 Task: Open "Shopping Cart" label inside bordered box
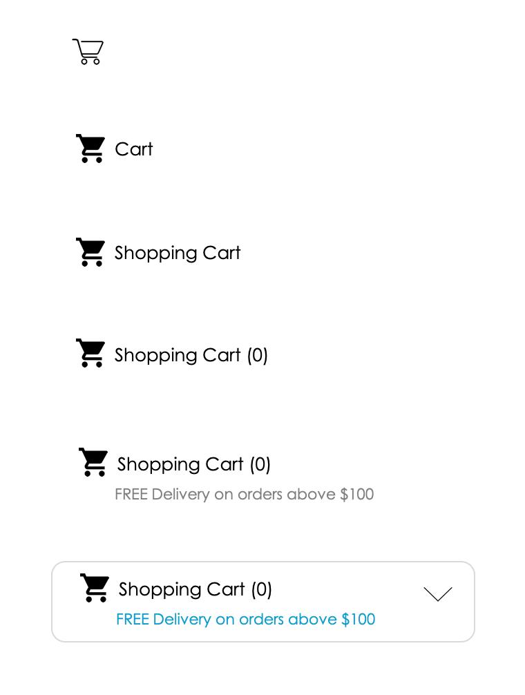click(181, 589)
